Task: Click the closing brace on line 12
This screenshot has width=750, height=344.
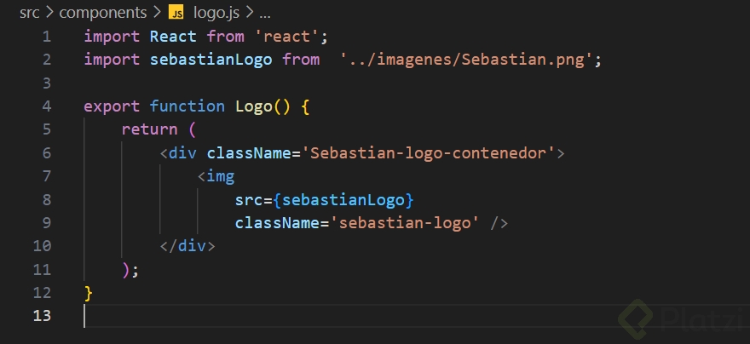Action: coord(88,293)
